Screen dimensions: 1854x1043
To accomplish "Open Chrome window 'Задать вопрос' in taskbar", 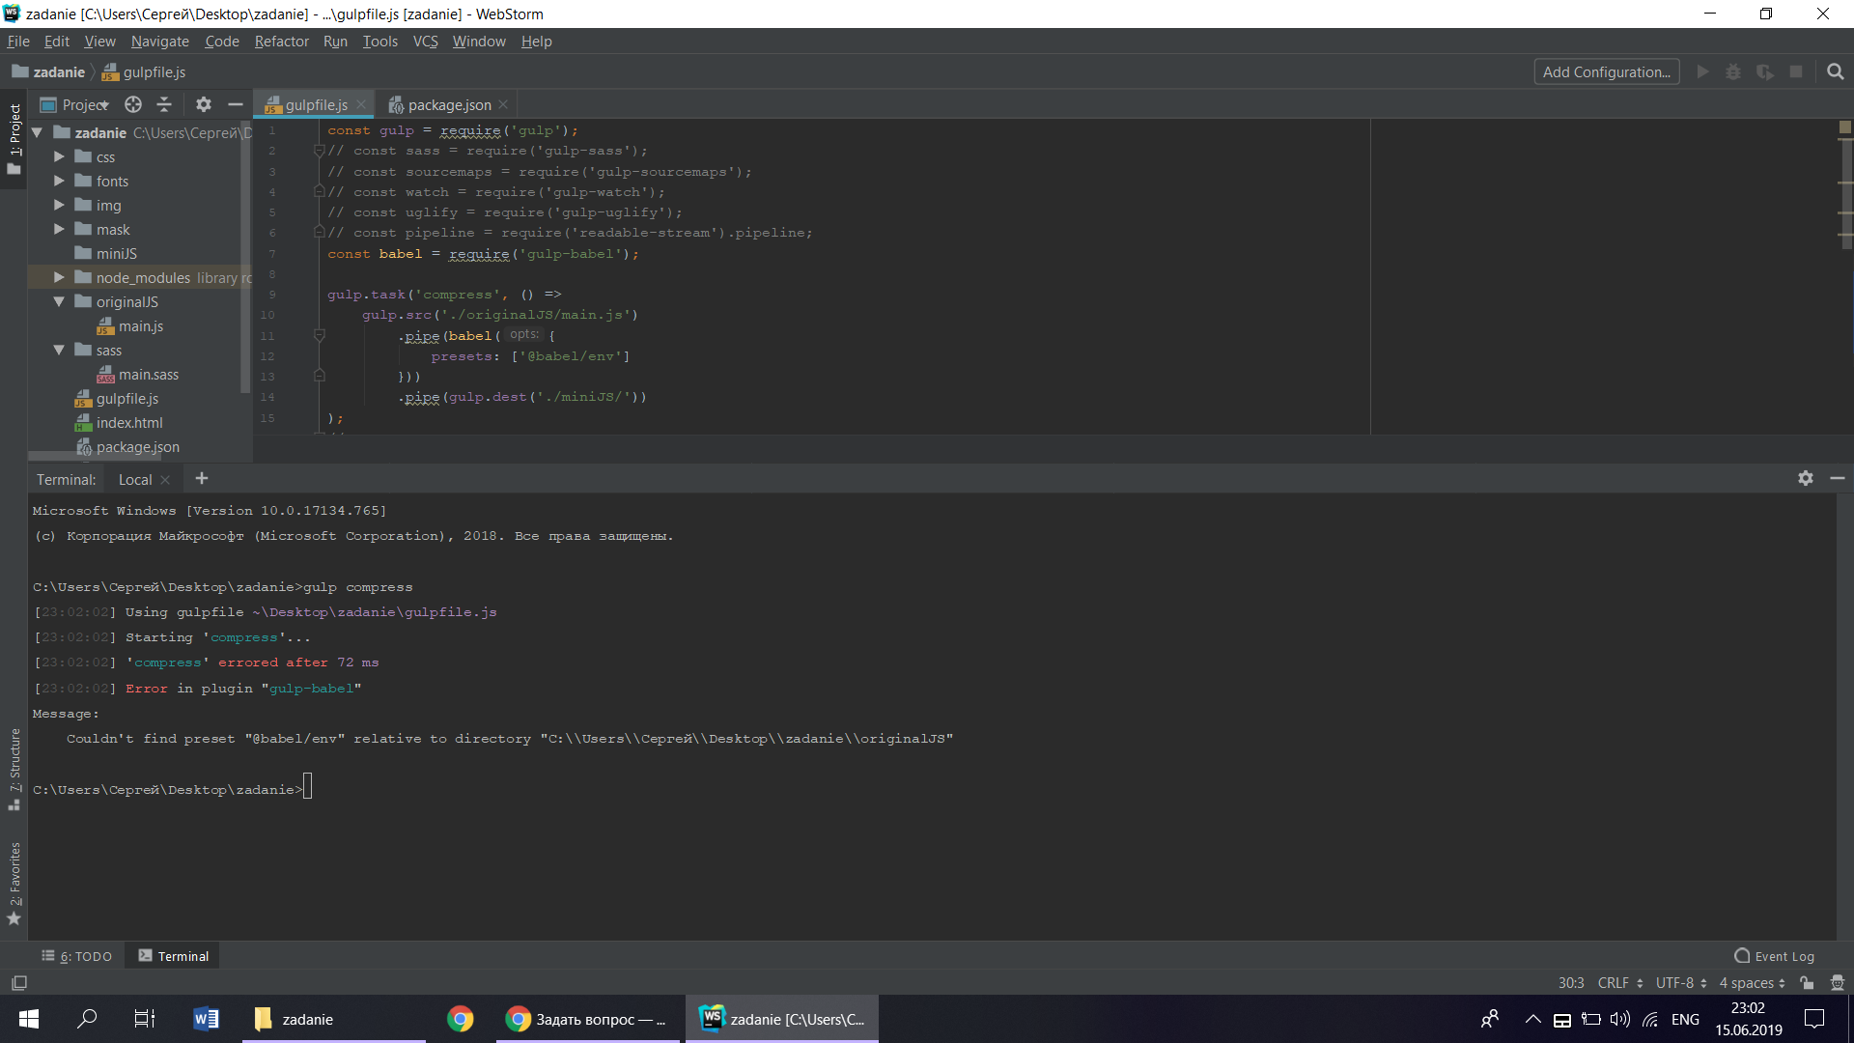I will tap(587, 1019).
